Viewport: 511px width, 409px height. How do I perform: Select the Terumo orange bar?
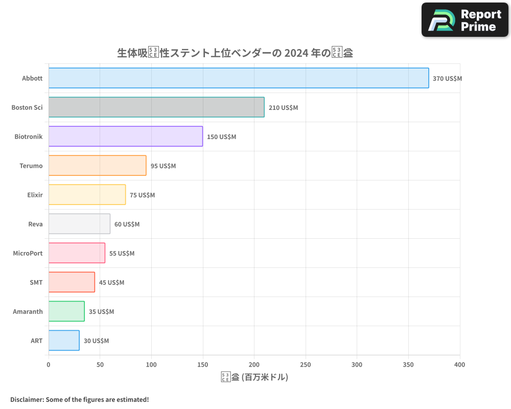tap(97, 166)
